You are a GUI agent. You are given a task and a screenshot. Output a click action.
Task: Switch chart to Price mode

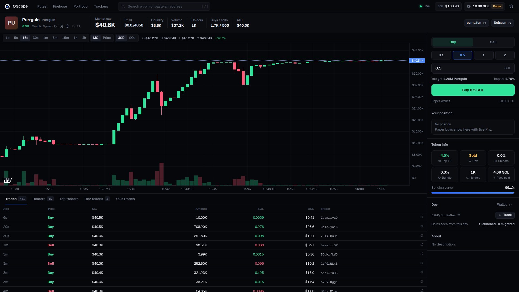(x=107, y=38)
